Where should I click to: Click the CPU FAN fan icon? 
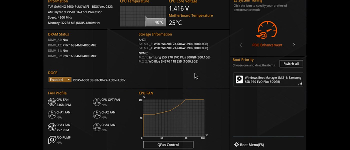point(52,102)
